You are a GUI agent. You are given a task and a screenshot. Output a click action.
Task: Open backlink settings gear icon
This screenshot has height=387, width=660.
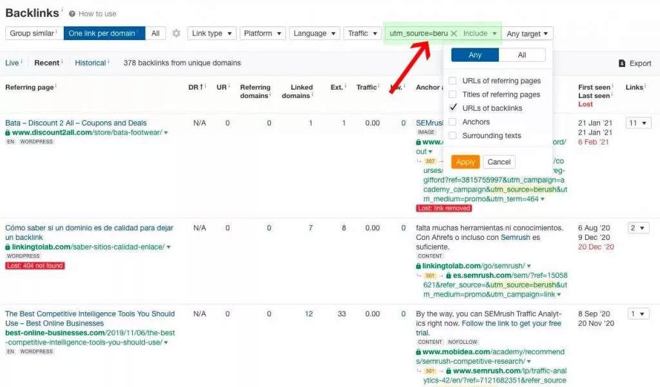(177, 34)
